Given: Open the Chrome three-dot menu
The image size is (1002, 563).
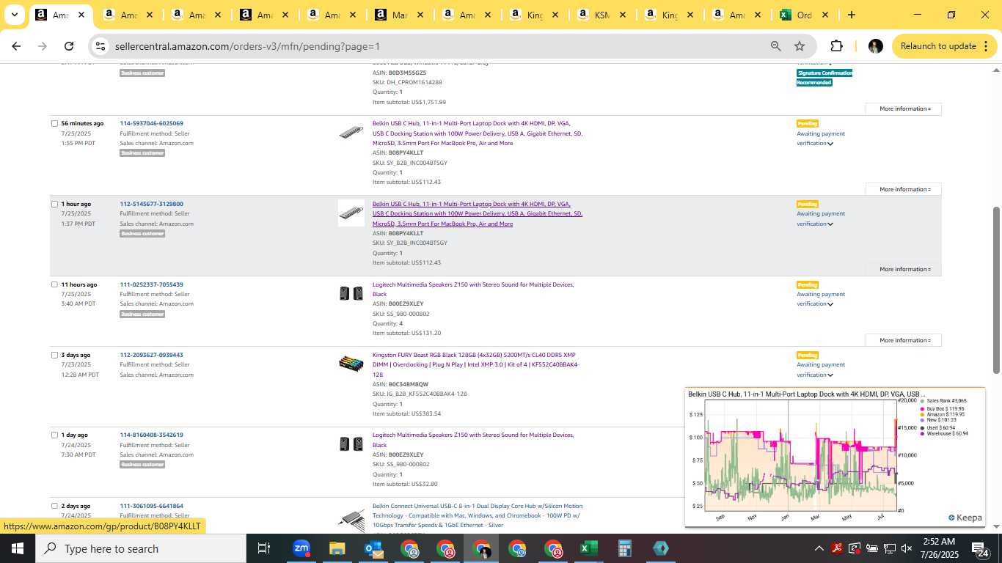Looking at the screenshot, I should pos(985,46).
